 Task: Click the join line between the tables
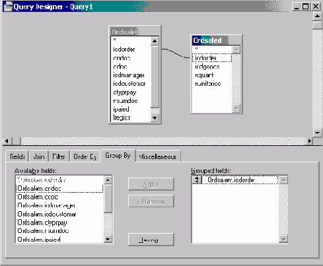click(176, 53)
